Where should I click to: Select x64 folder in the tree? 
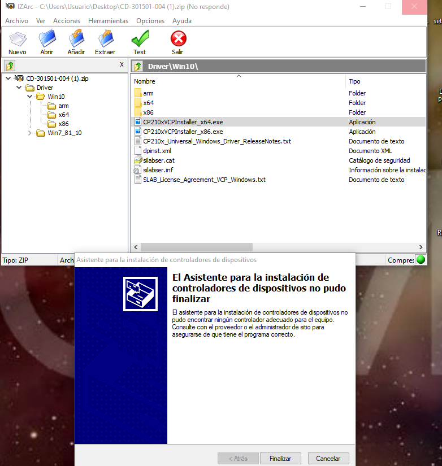(63, 115)
